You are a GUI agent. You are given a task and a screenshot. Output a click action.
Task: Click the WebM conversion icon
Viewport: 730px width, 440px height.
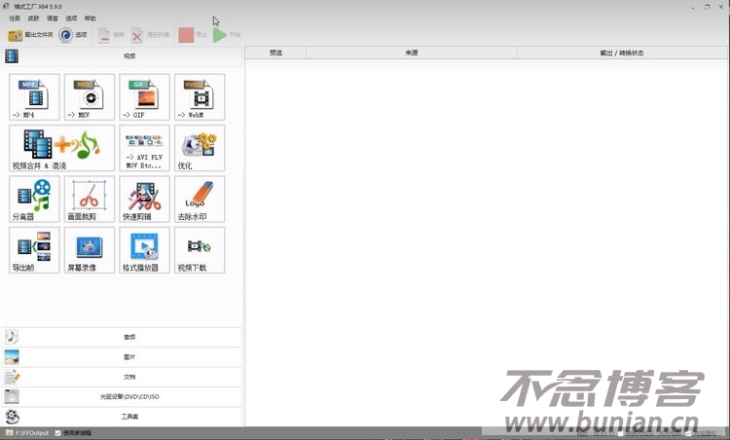click(x=200, y=96)
